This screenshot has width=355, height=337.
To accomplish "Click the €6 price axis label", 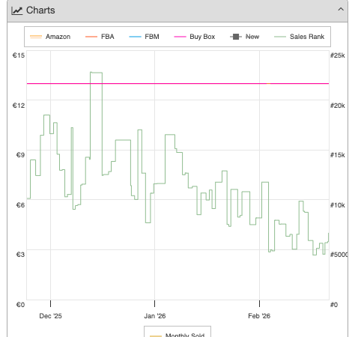I will point(20,205).
